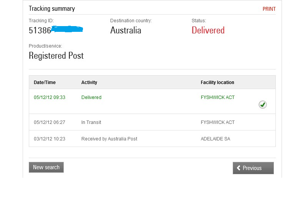Click the 03/12/12 10:23 timestamp
This screenshot has height=198, width=290.
[50, 139]
